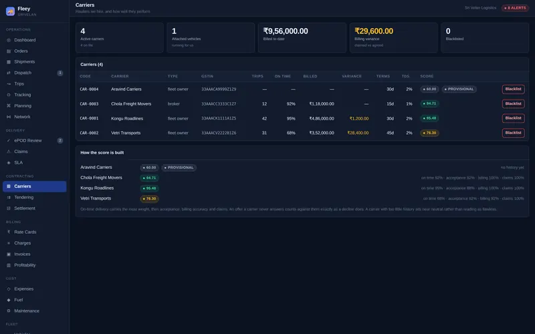Click the Dispatch count badge
This screenshot has width=535, height=334.
[x=60, y=73]
